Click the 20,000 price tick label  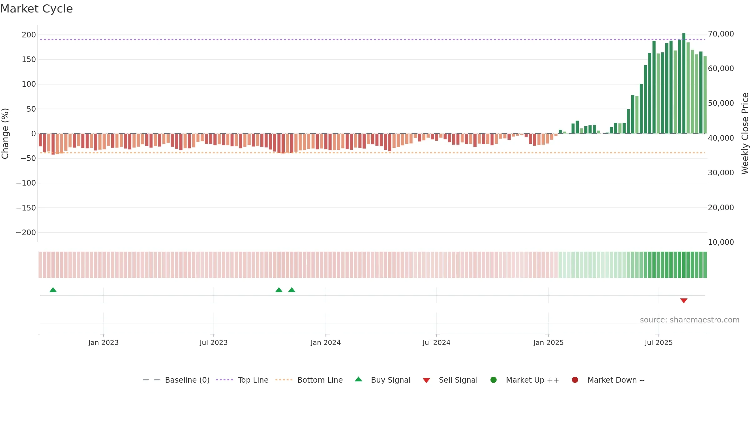721,208
